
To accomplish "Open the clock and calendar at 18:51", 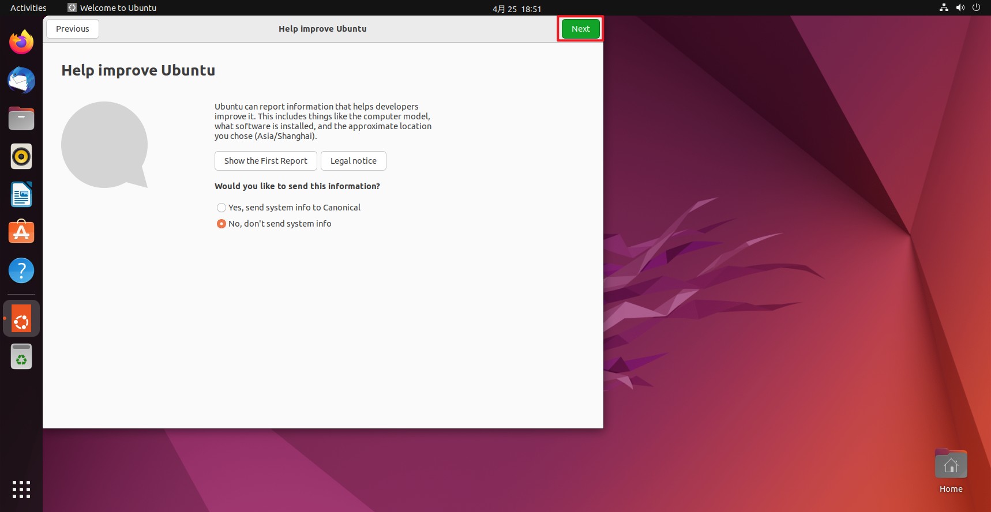I will point(517,9).
